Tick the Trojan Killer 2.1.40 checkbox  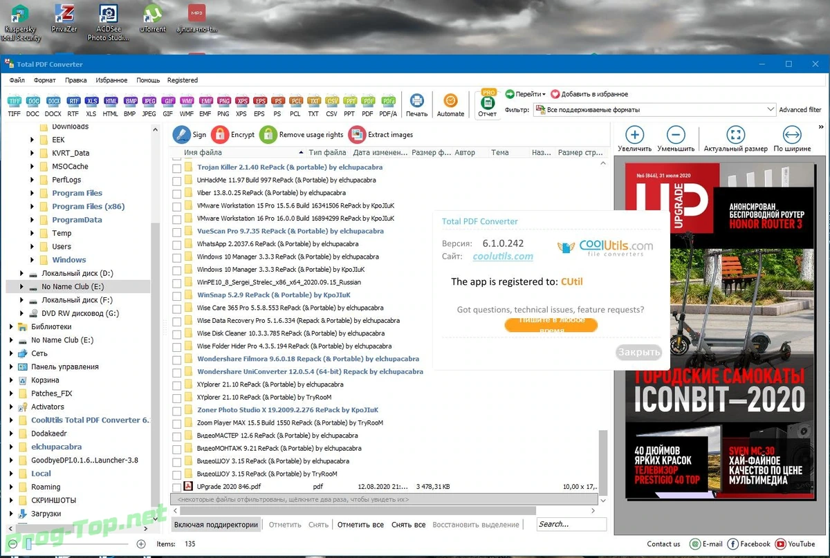[177, 167]
